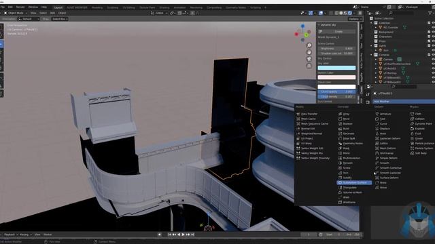Toggle exclude checkbox for Collection in outliner
This screenshot has width=435, height=244.
tap(429, 23)
